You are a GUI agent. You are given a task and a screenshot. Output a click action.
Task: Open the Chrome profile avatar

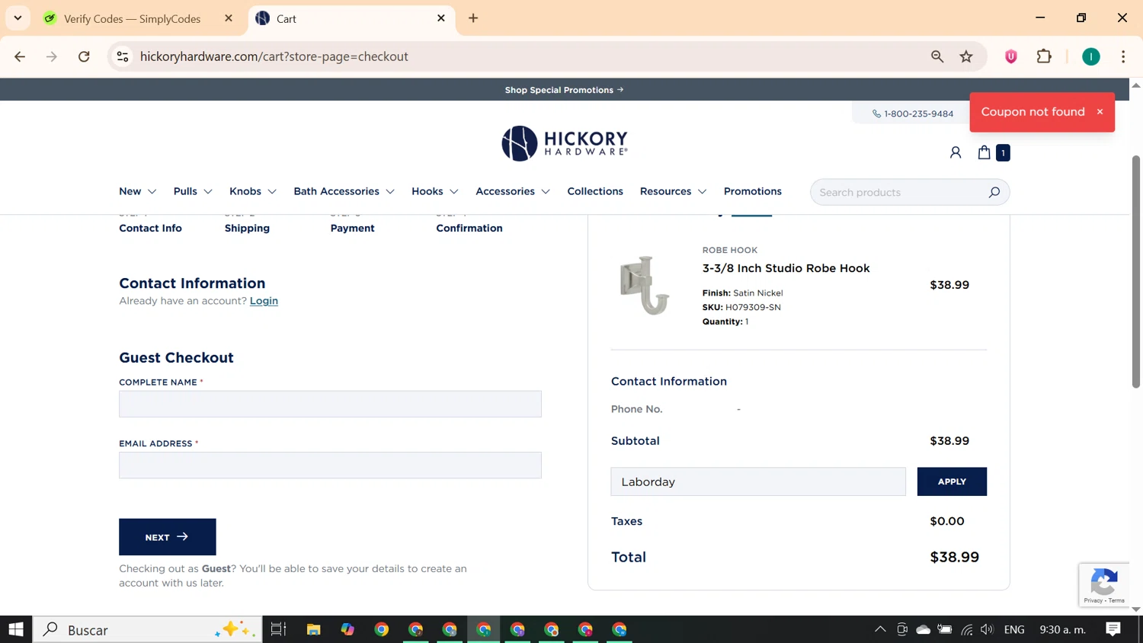[x=1091, y=56]
